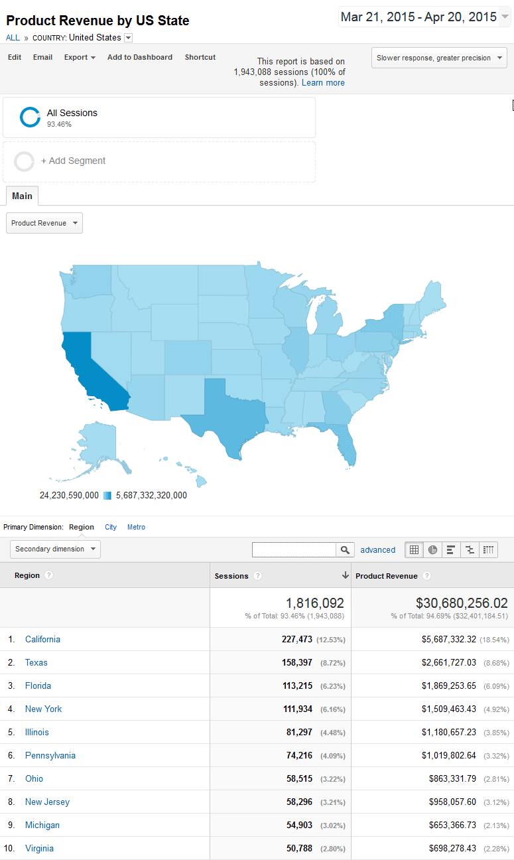This screenshot has height=860, width=514.
Task: Expand the date range picker
Action: 424,17
